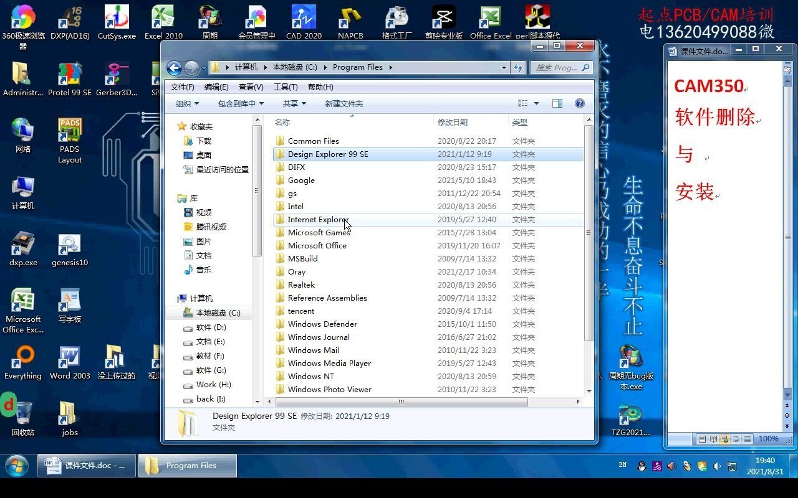Switch Word to full screen reading view
The width and height of the screenshot is (798, 498).
click(x=714, y=439)
